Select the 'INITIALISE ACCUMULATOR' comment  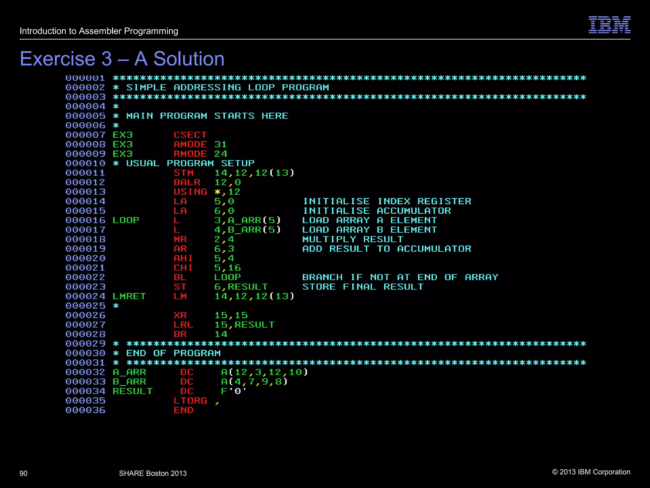377,211
